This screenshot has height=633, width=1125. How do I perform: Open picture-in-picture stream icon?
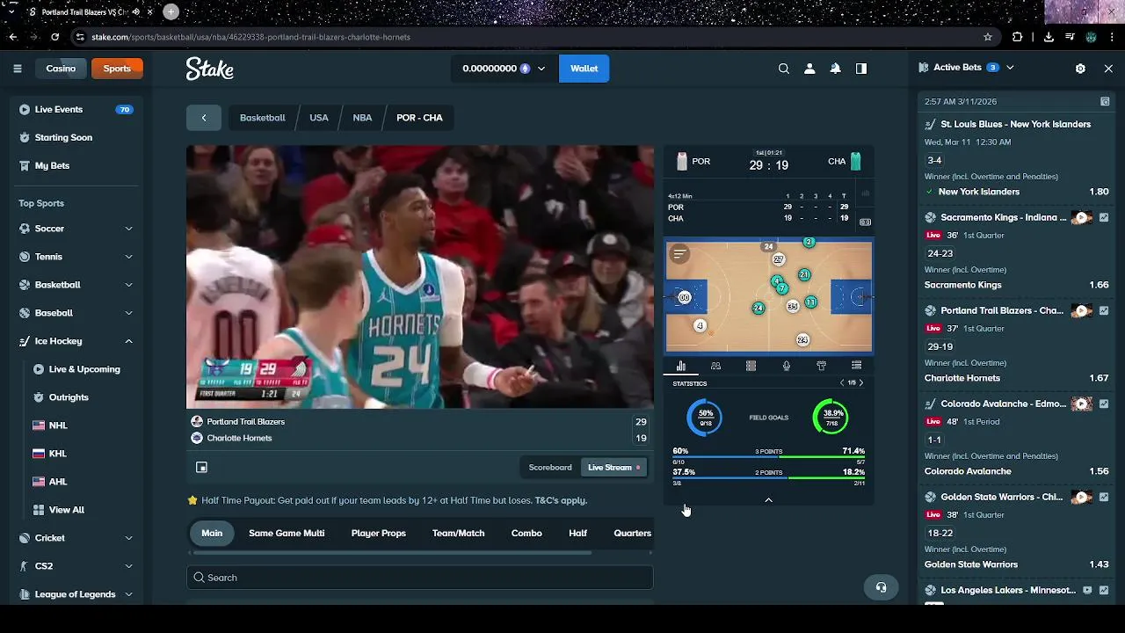[x=201, y=468]
